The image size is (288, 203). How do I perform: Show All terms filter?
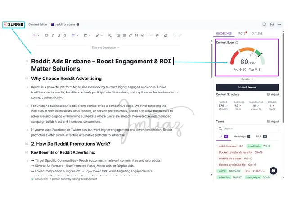pos(223,137)
